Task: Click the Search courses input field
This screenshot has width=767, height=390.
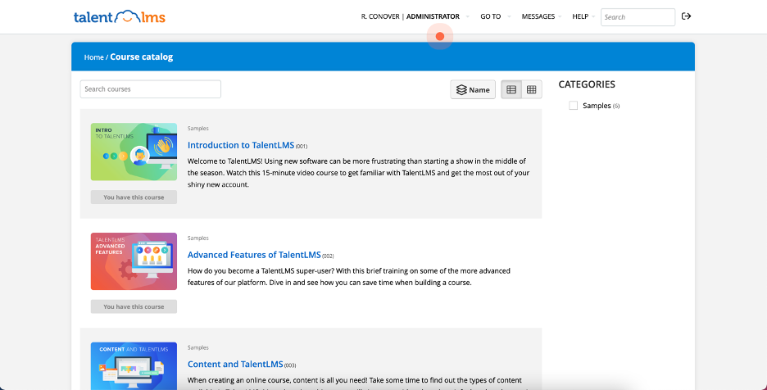Action: coord(150,89)
